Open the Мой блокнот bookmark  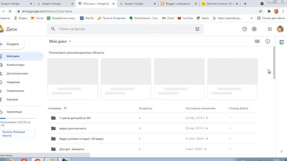(x=144, y=18)
